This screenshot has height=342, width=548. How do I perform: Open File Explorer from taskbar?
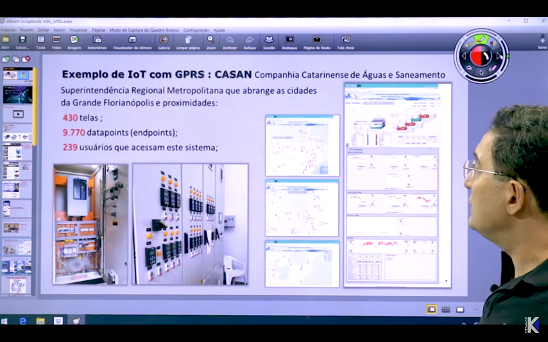[x=40, y=321]
